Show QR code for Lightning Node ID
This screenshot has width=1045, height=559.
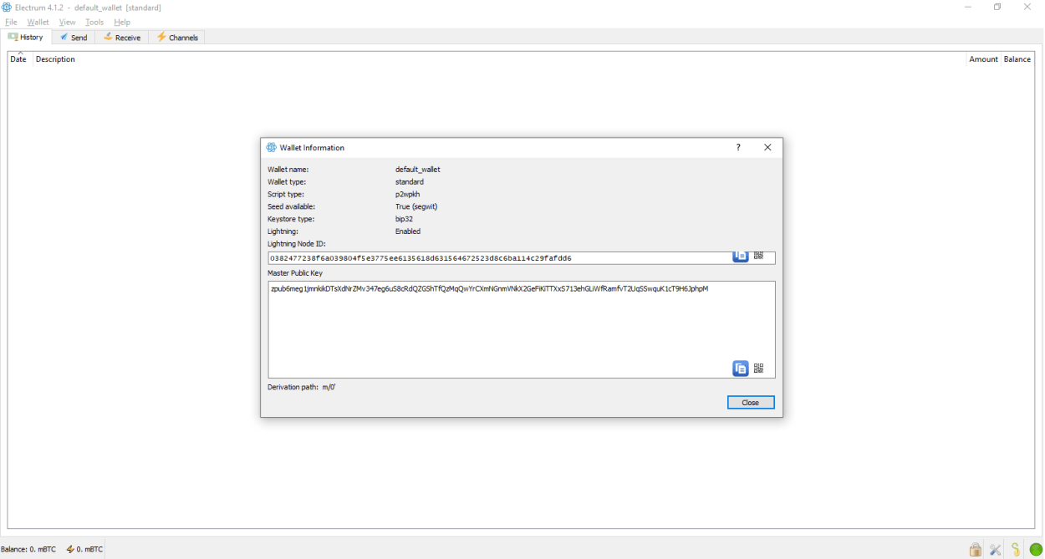point(758,256)
